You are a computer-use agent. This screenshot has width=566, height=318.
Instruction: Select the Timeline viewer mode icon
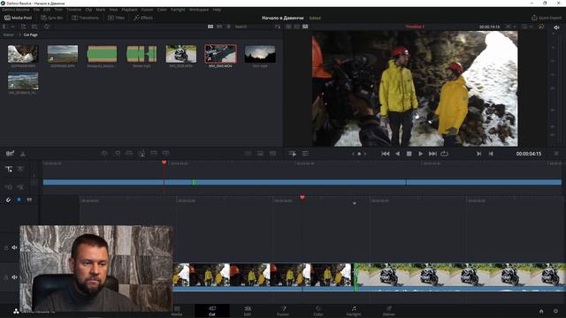305,26
